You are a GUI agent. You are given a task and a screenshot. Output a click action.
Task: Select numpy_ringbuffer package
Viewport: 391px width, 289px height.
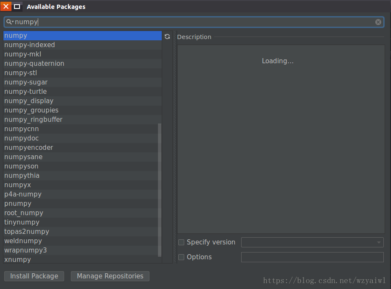82,120
